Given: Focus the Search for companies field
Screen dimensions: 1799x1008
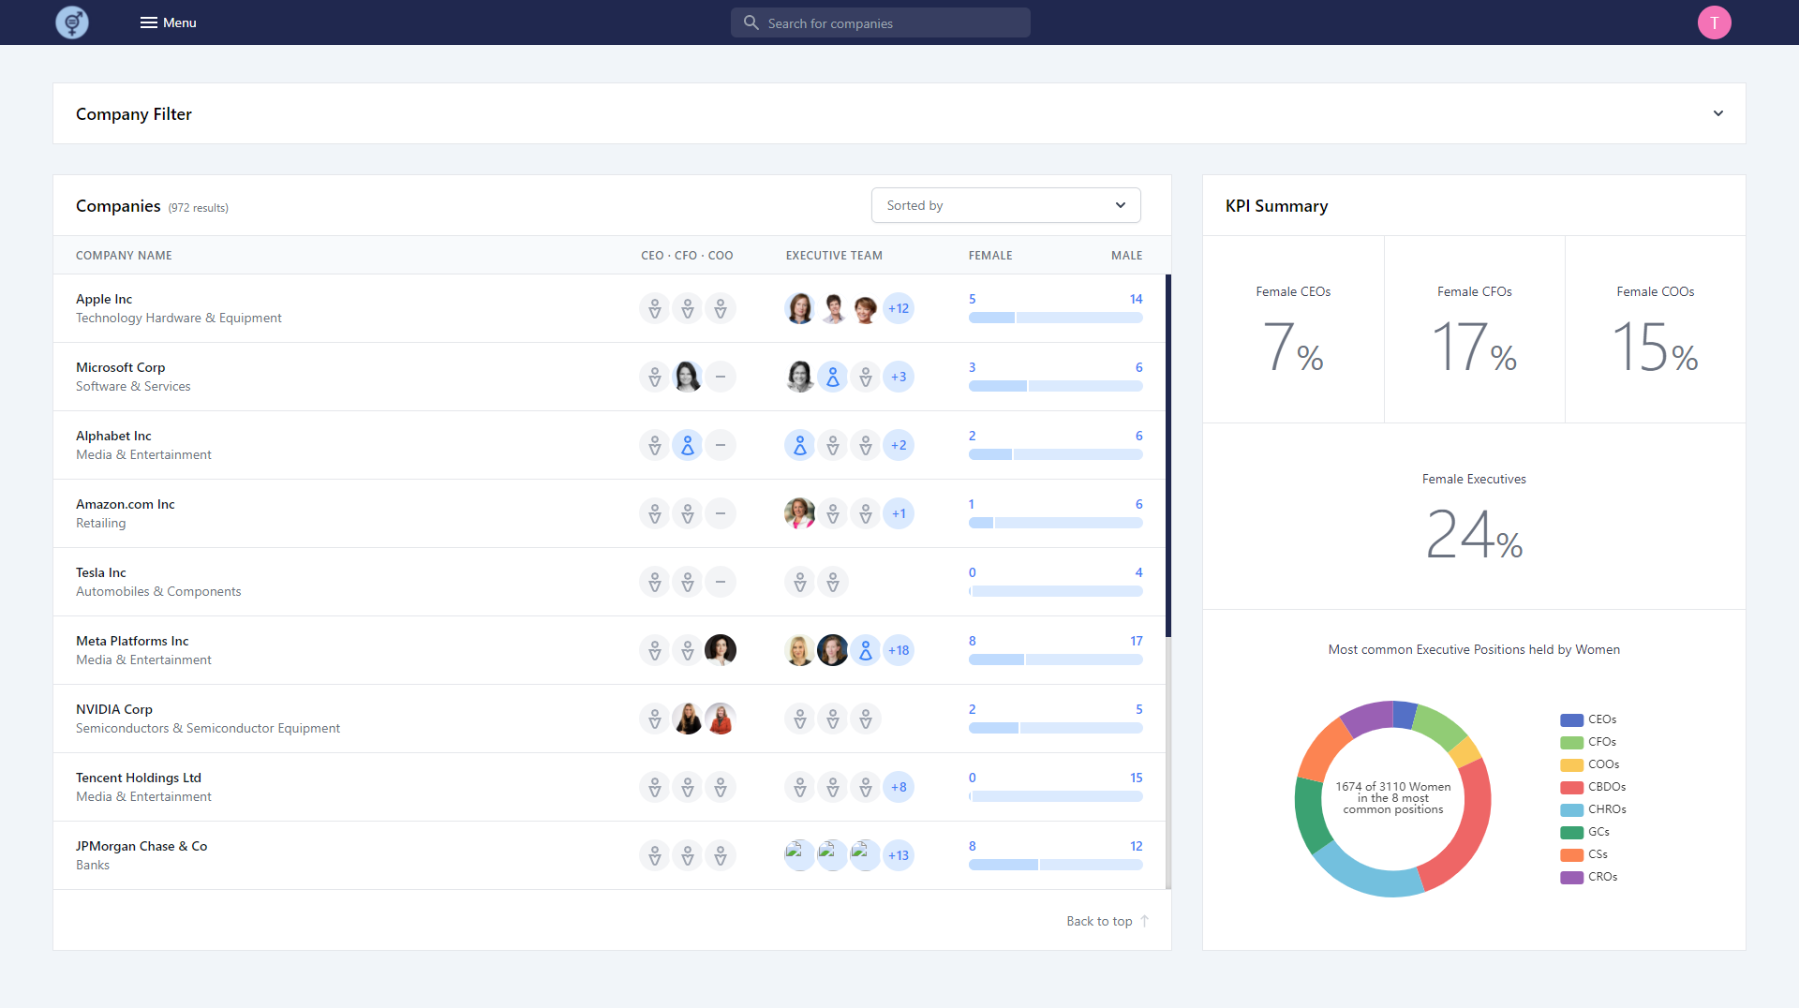Looking at the screenshot, I should click(x=881, y=22).
